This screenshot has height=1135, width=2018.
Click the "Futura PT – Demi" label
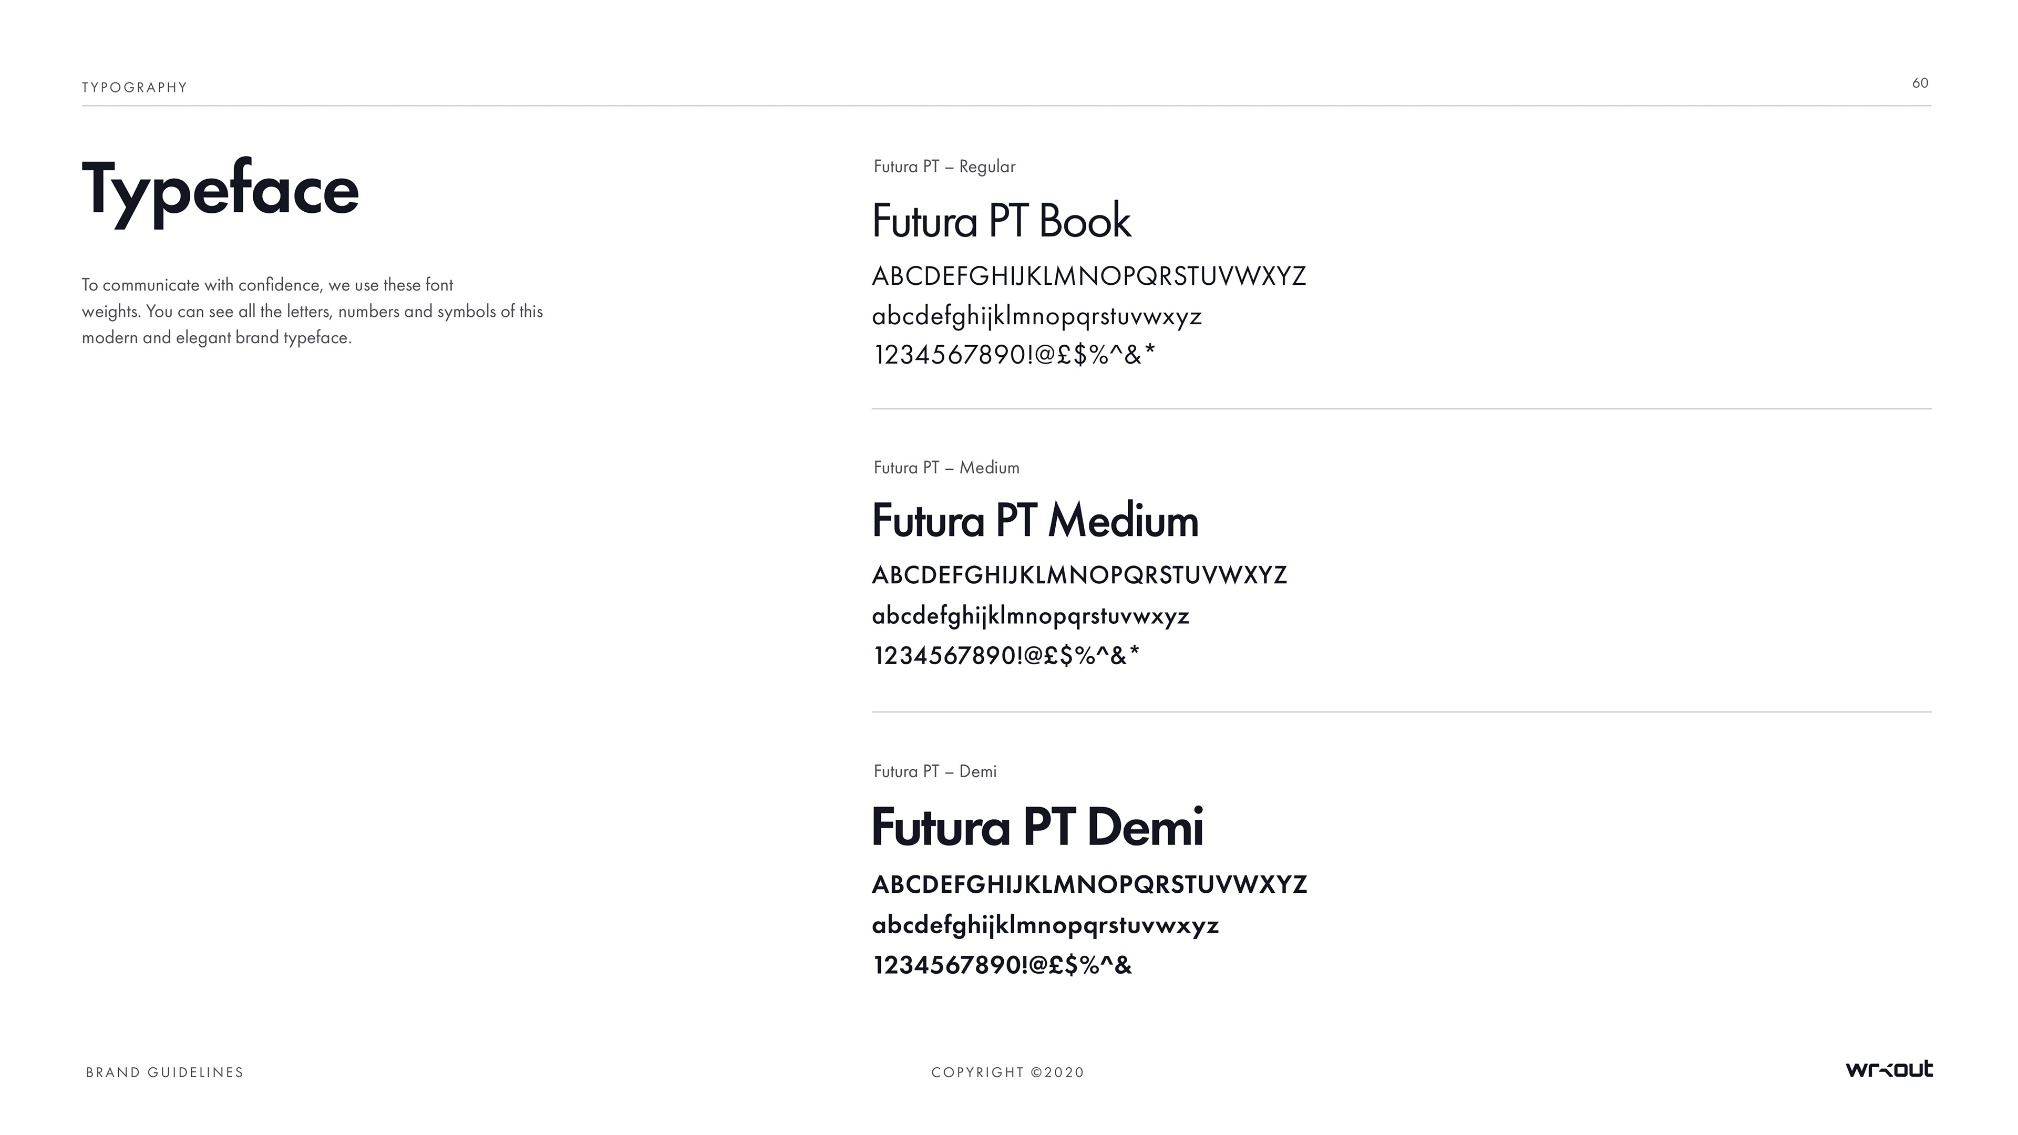[934, 771]
